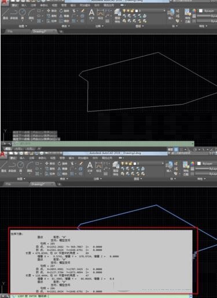This screenshot has width=217, height=298.
Task: Choose the Scale command in upper window ribbon
Action: (x=64, y=21)
